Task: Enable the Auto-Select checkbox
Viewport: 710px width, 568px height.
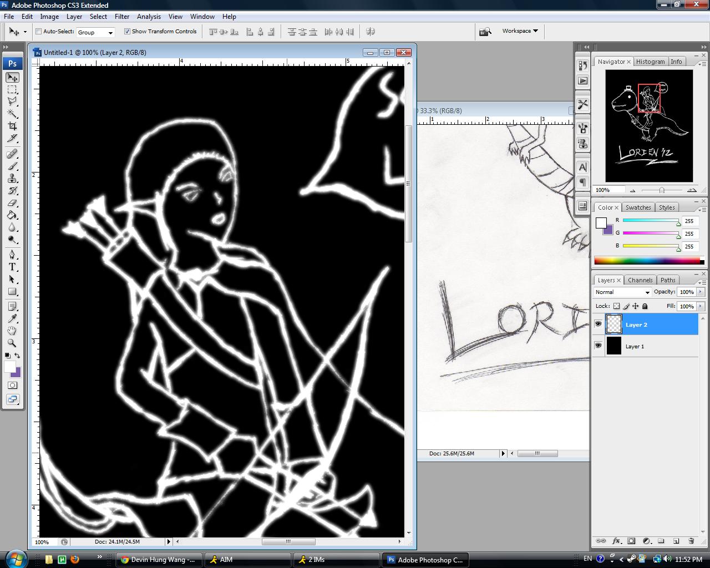Action: tap(39, 32)
